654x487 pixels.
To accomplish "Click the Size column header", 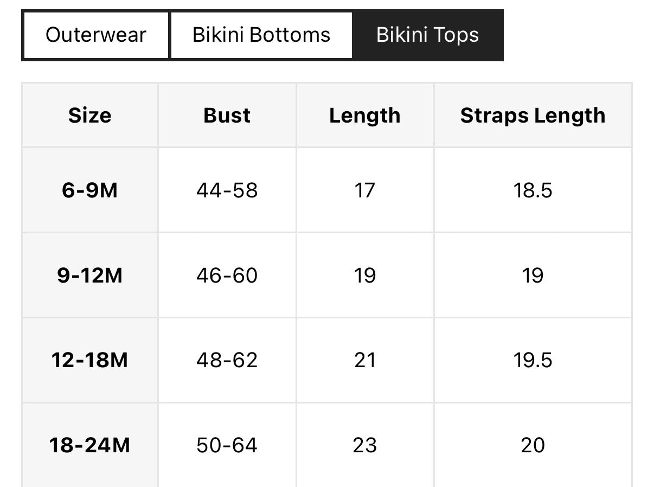I will (x=90, y=116).
